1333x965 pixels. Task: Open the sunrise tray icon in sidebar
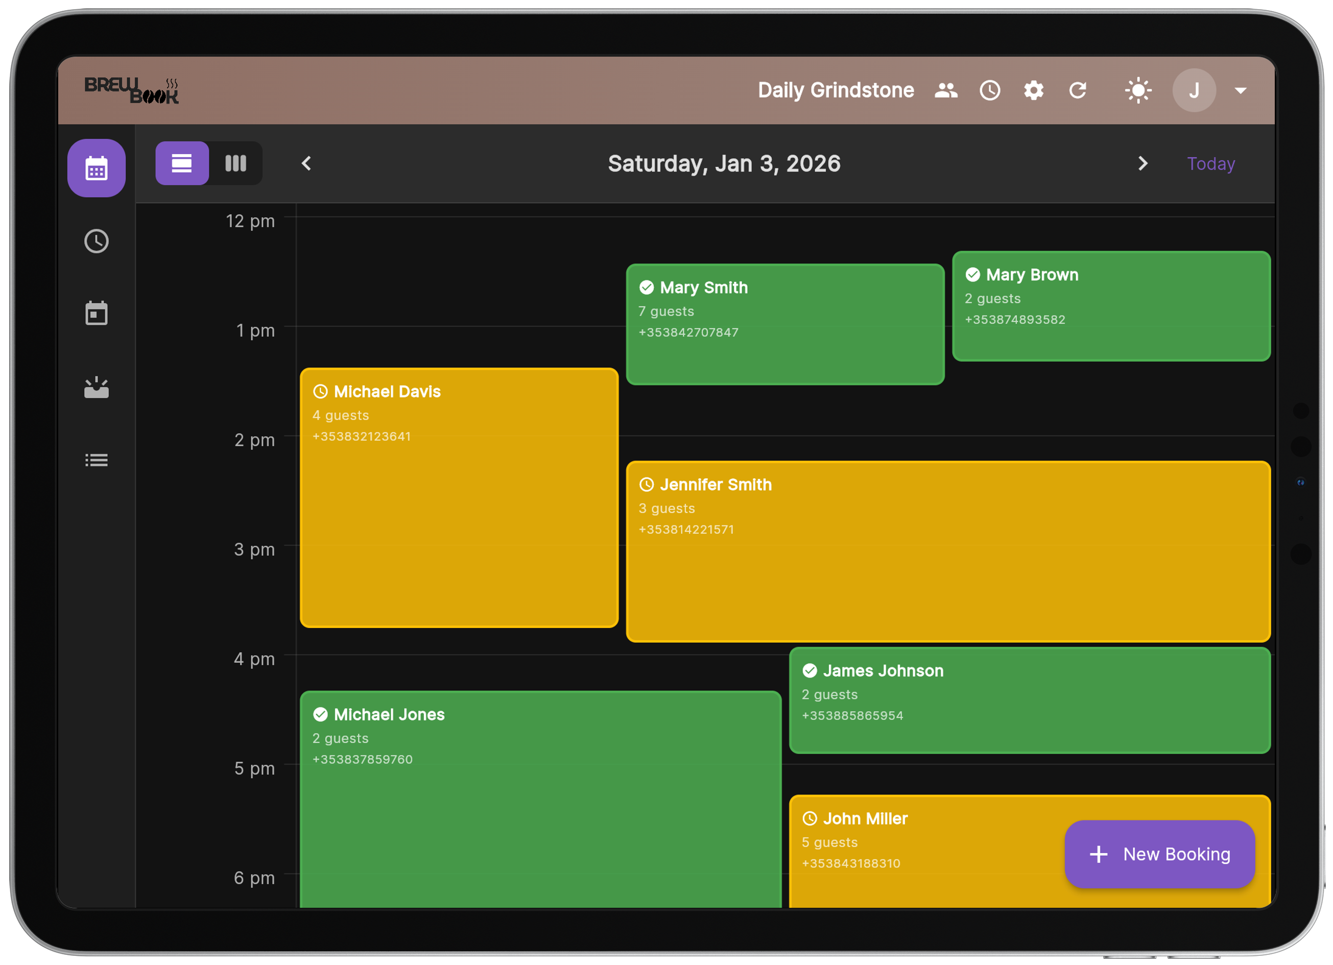click(x=97, y=388)
